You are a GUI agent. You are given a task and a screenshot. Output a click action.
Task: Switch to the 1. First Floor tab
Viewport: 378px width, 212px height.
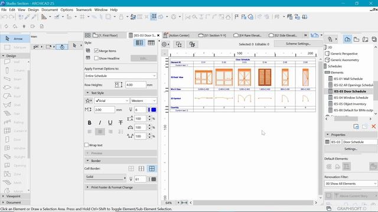[x=105, y=35]
